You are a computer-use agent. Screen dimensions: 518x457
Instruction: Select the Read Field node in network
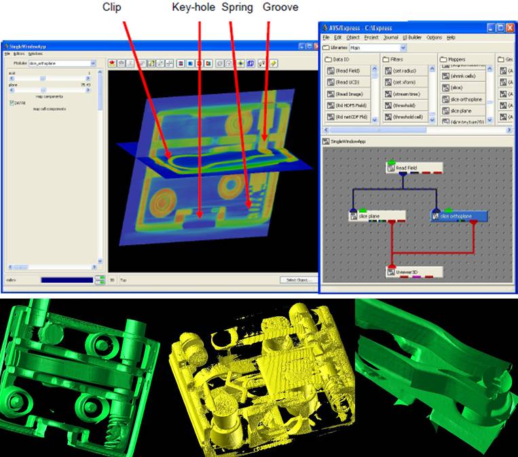[414, 167]
